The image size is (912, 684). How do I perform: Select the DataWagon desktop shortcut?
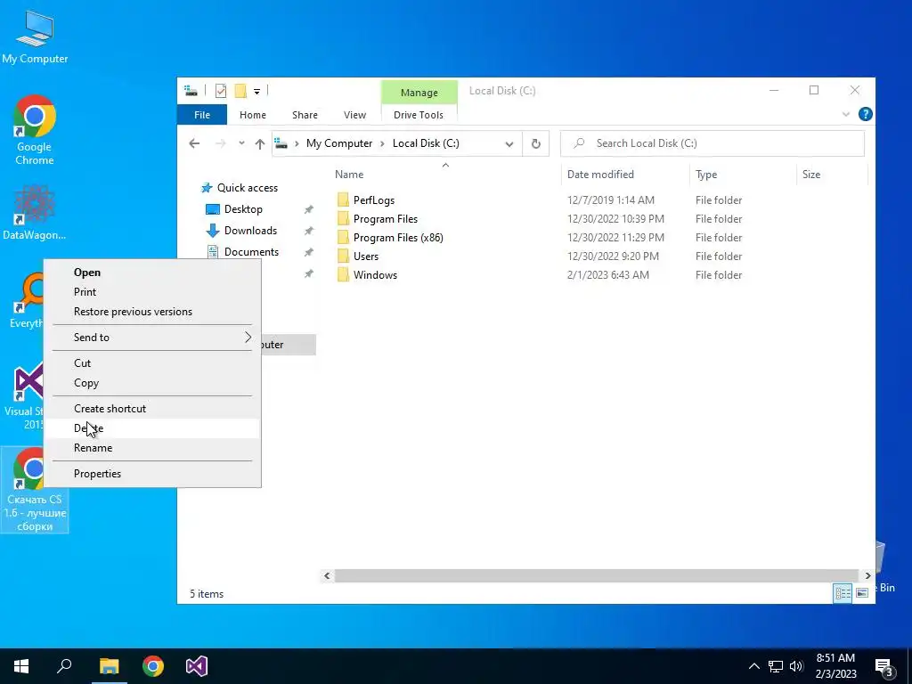coord(35,212)
